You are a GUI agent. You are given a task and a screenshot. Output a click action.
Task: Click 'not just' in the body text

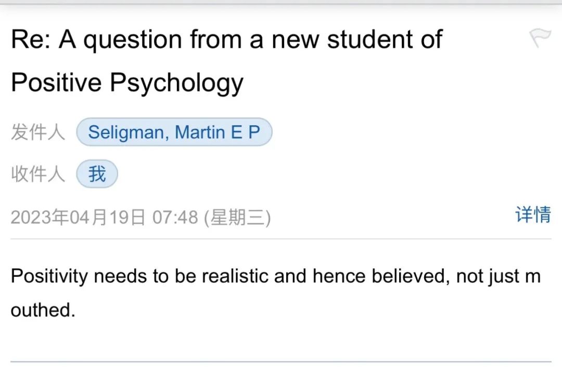click(488, 276)
